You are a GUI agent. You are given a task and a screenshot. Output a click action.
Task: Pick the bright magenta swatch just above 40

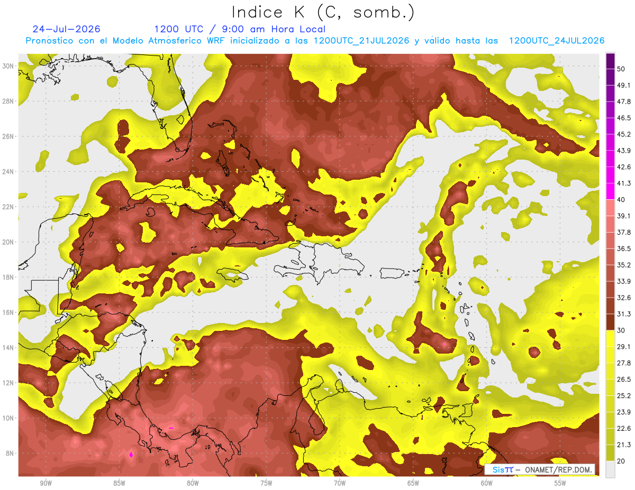(610, 191)
